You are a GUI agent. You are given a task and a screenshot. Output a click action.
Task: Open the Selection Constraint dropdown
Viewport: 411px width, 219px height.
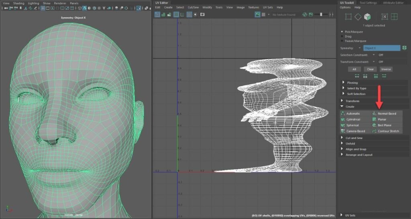tap(374, 55)
